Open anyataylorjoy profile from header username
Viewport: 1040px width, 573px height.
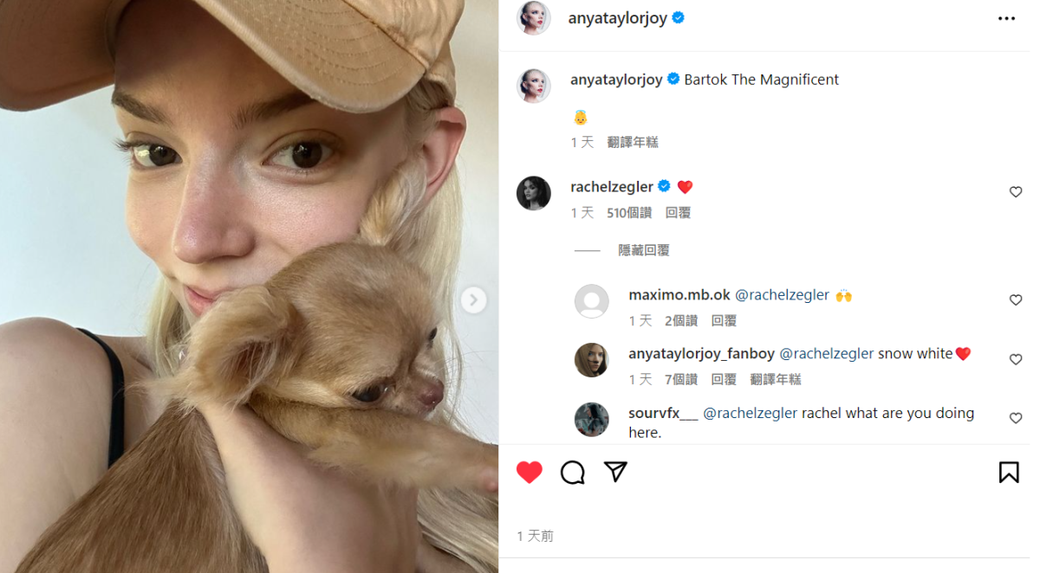tap(617, 18)
